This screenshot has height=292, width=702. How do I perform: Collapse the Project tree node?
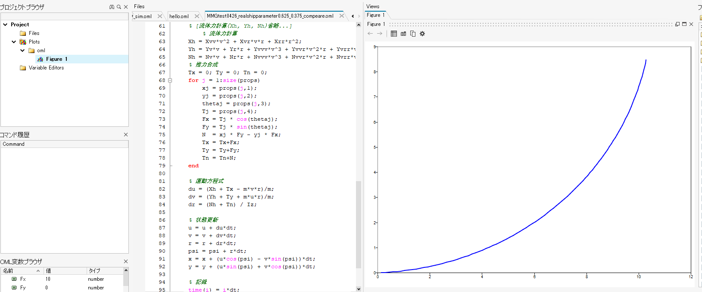(5, 25)
